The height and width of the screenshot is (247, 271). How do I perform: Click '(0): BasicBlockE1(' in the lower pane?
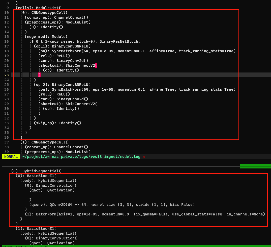(x=36, y=176)
